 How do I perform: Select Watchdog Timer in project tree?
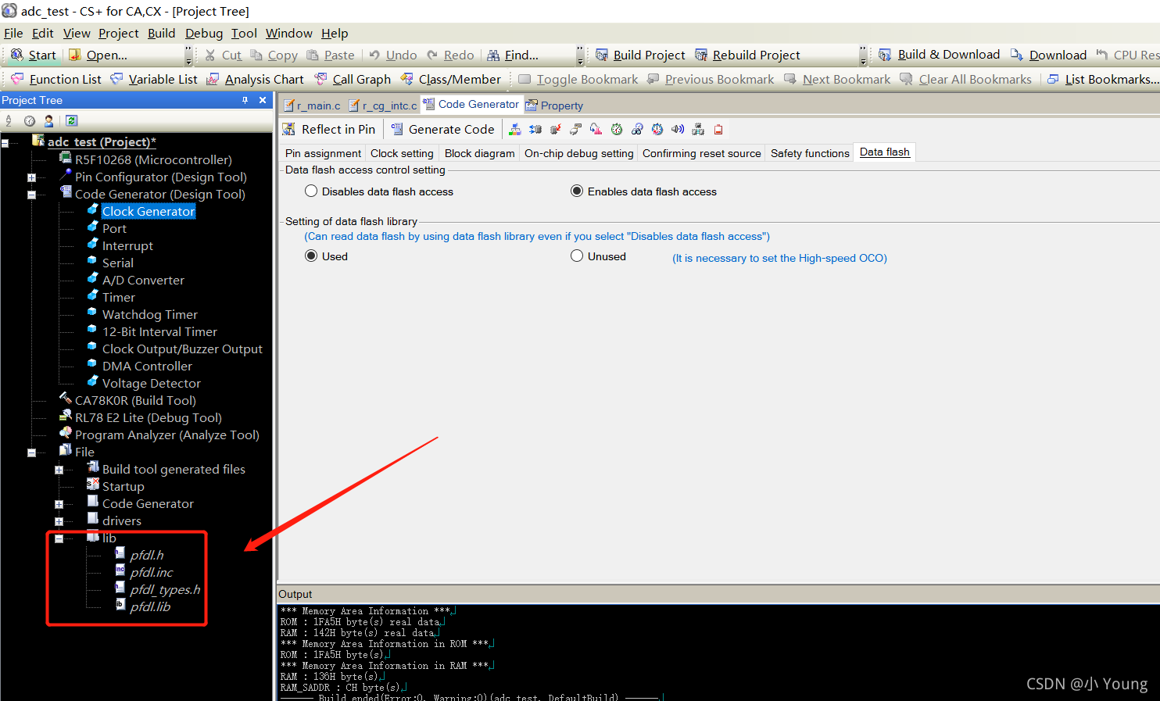click(149, 315)
